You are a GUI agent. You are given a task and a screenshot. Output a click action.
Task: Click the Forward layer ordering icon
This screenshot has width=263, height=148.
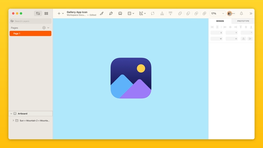coord(162,14)
